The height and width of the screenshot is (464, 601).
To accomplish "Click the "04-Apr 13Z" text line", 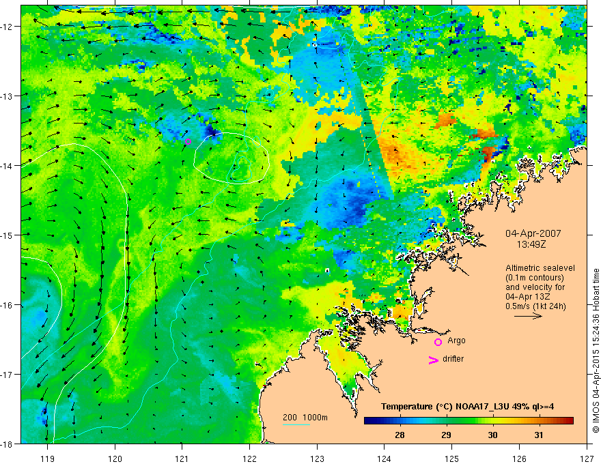I will [527, 297].
